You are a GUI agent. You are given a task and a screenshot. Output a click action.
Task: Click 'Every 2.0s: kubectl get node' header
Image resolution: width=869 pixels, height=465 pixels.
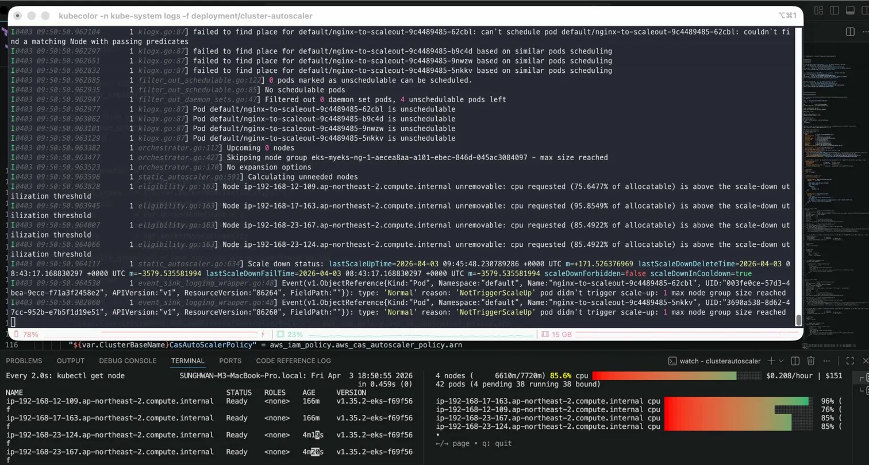tap(65, 376)
